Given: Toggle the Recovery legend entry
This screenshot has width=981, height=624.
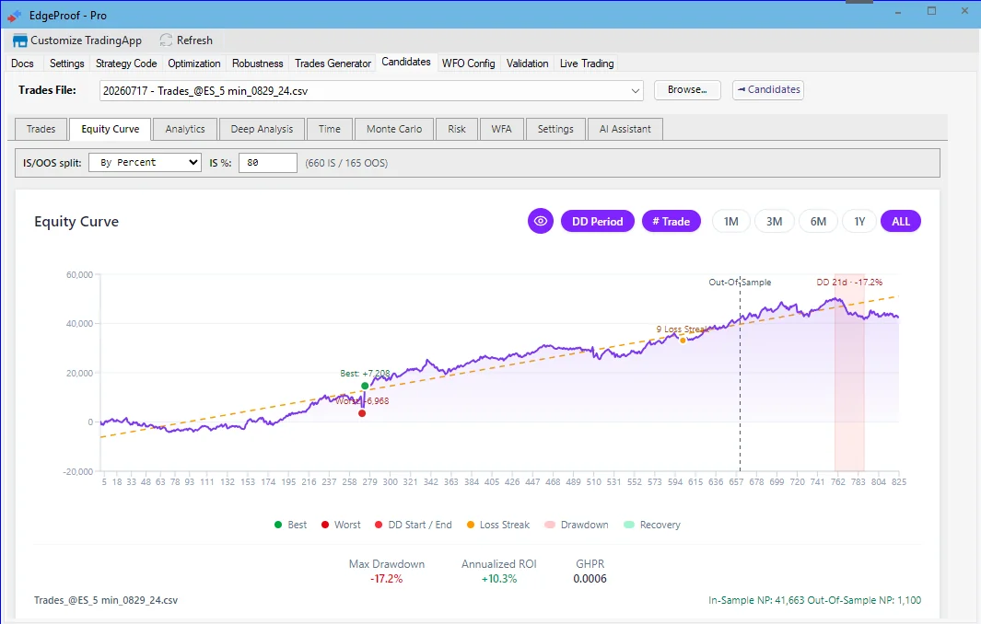Looking at the screenshot, I should click(652, 525).
